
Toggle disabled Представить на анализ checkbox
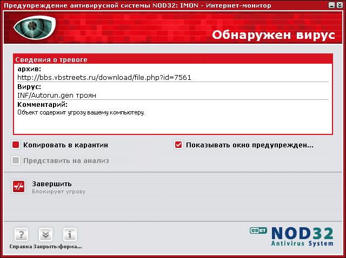click(16, 160)
